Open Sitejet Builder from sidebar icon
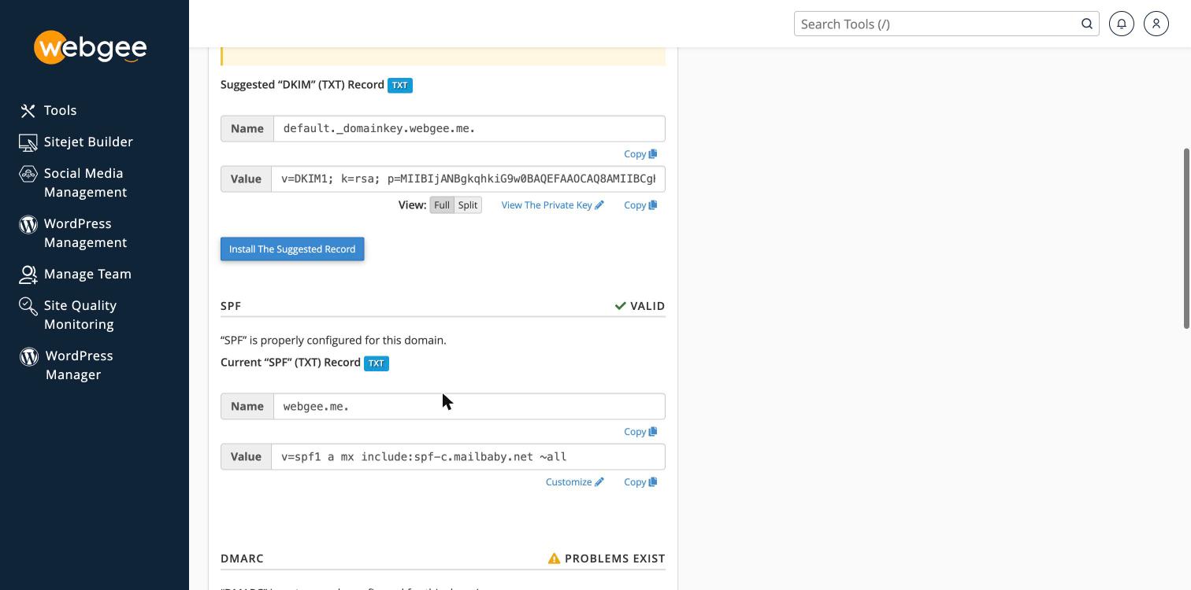 [x=28, y=142]
